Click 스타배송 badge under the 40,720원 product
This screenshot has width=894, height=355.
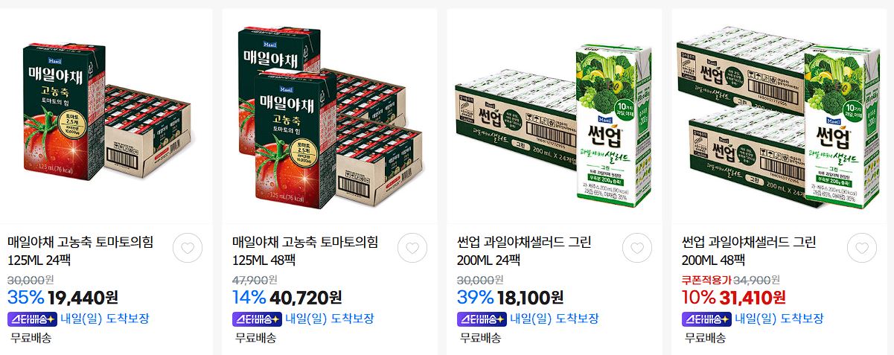(x=258, y=319)
